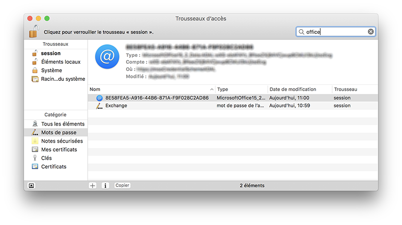Sort list by Nom column header
This screenshot has height=225, width=402.
[x=151, y=89]
